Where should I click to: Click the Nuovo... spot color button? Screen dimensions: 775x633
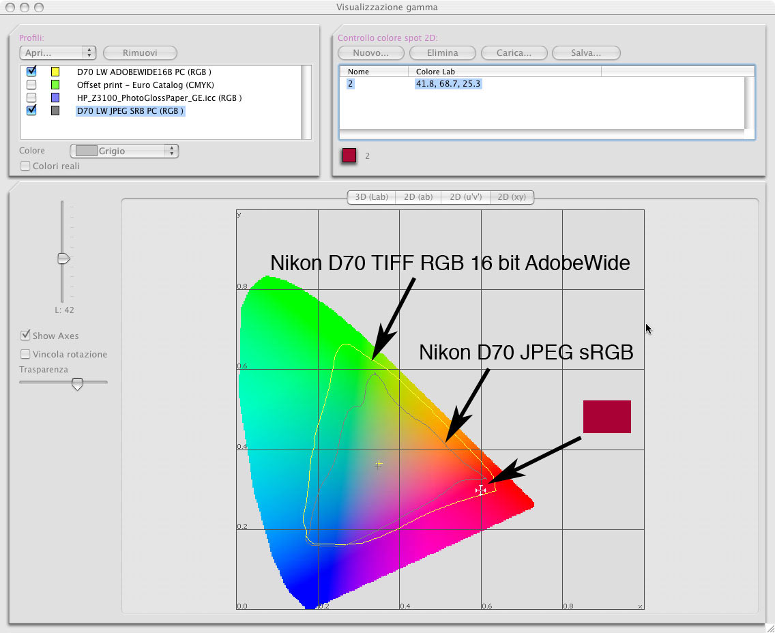tap(370, 53)
